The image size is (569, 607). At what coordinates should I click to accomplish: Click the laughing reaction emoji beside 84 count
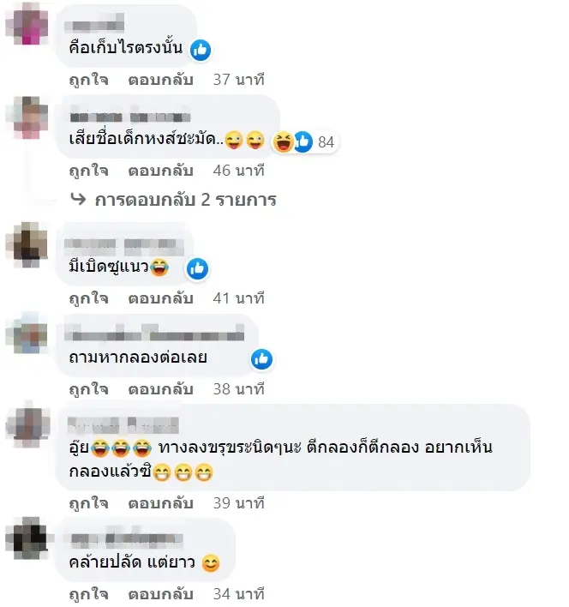[x=283, y=141]
